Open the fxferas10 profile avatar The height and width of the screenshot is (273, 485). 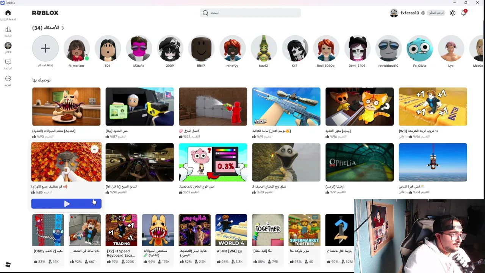pyautogui.click(x=394, y=13)
